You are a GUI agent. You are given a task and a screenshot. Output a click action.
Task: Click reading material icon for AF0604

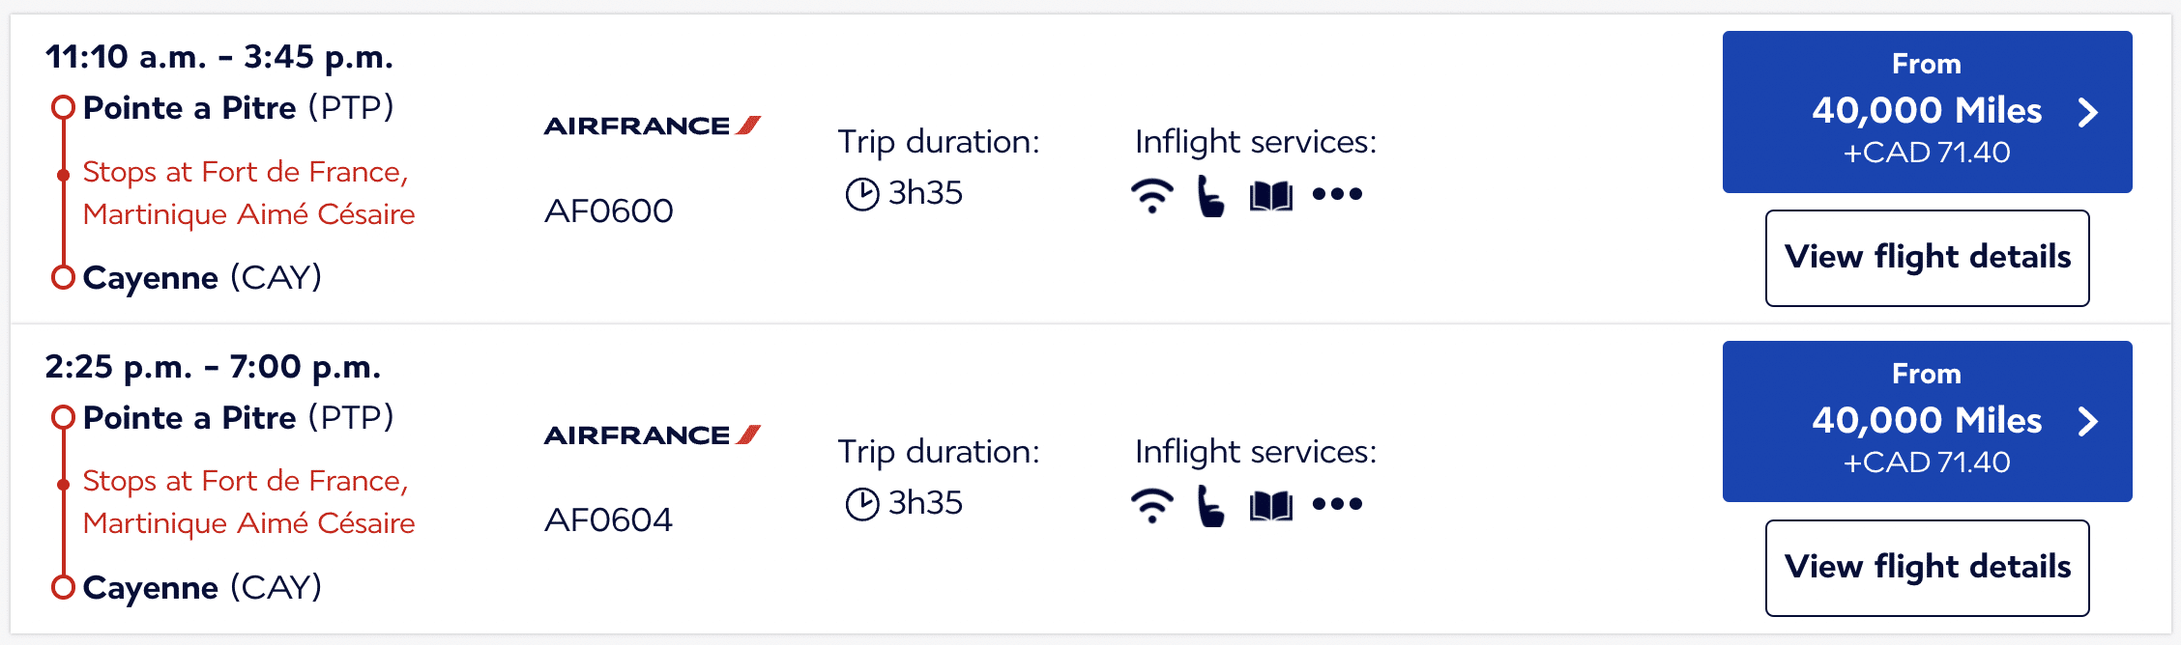(1270, 506)
